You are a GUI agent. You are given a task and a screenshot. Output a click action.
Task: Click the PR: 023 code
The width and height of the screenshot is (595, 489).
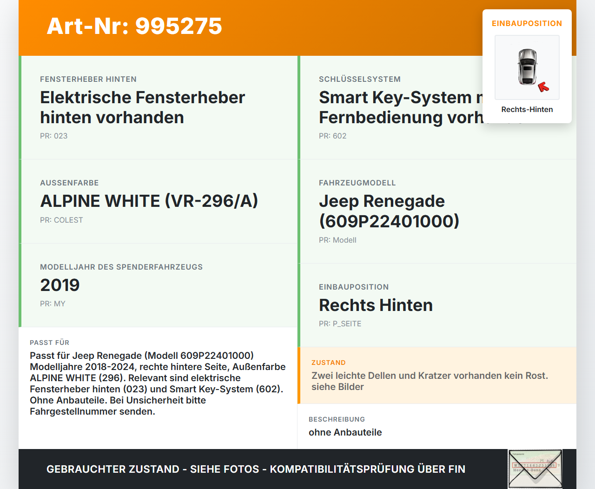[54, 136]
